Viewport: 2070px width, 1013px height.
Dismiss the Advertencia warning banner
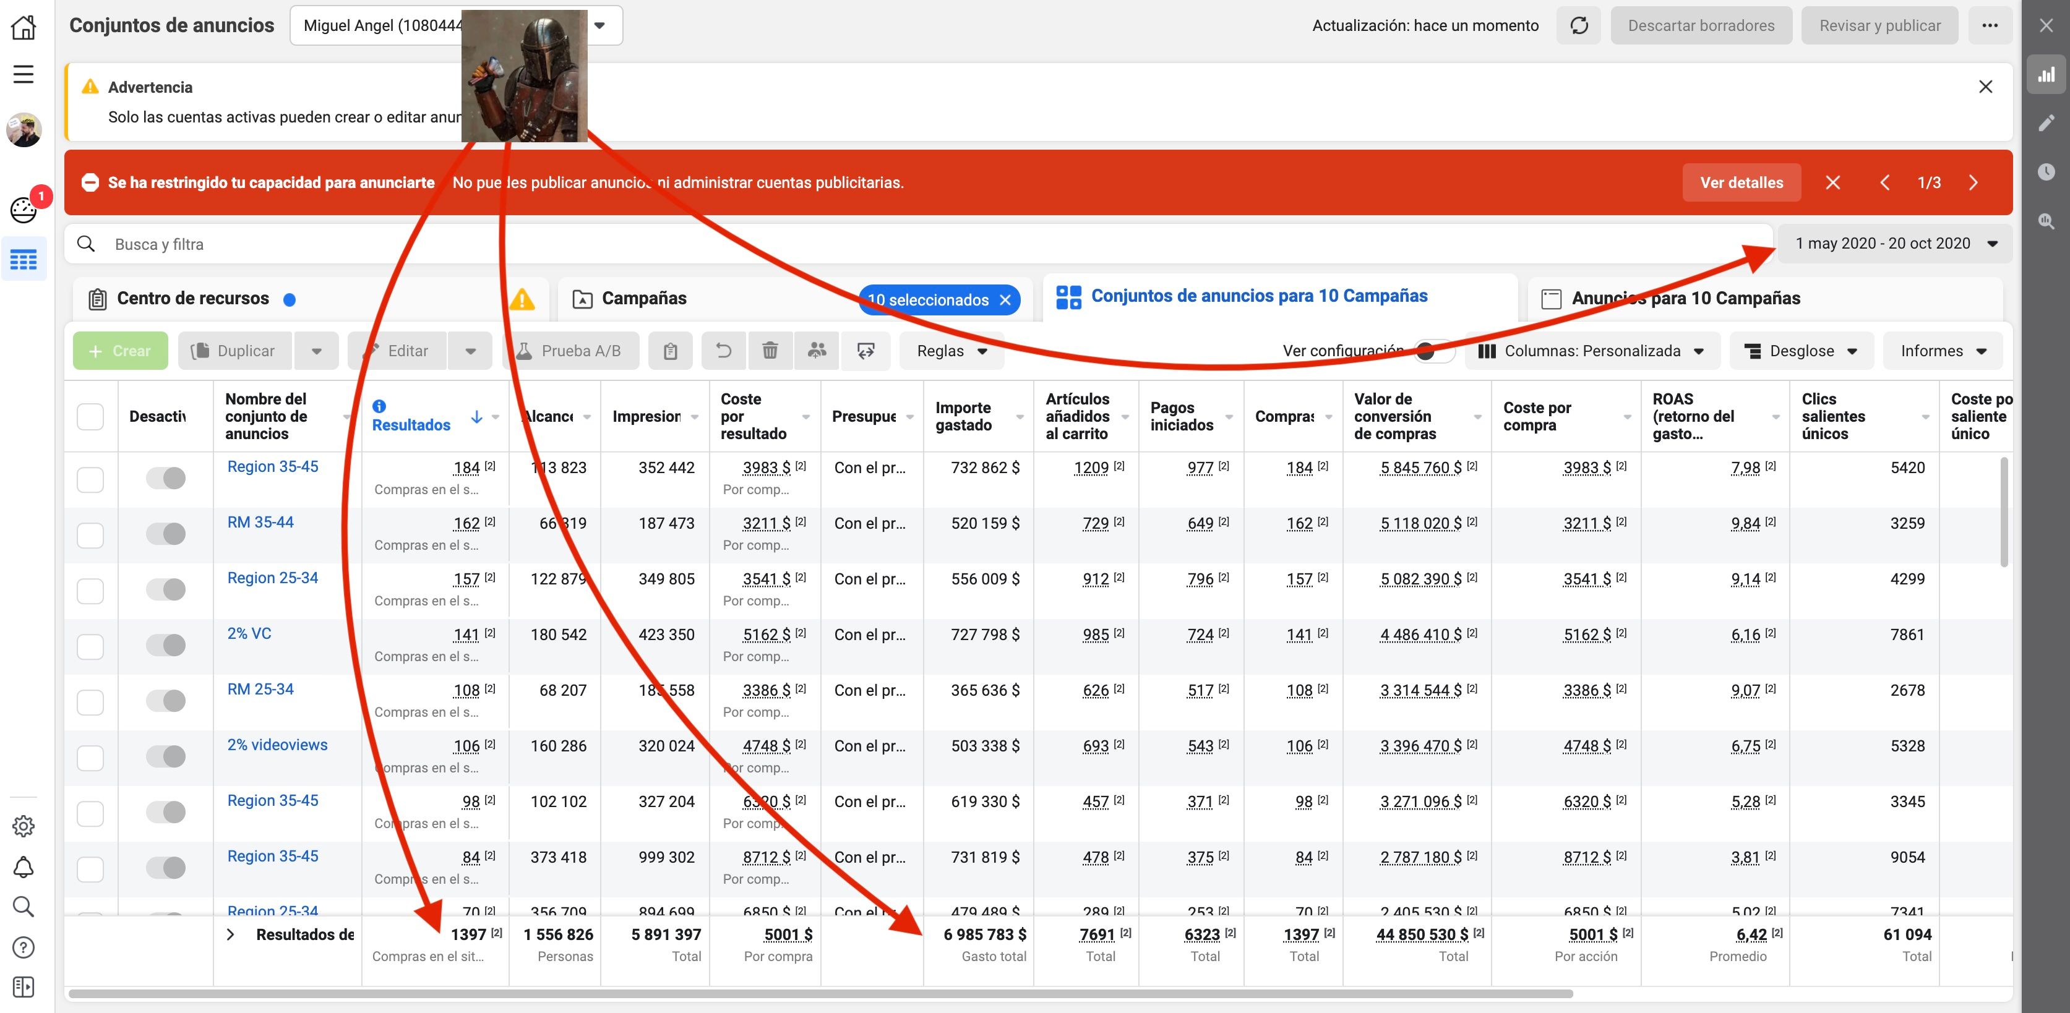coord(1985,87)
